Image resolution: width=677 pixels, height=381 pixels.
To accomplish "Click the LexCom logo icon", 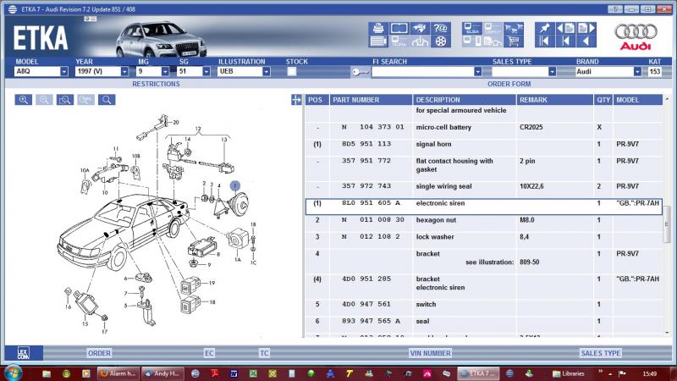I will [x=24, y=353].
